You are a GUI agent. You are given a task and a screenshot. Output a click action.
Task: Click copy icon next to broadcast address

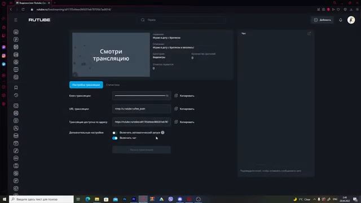[x=176, y=122]
